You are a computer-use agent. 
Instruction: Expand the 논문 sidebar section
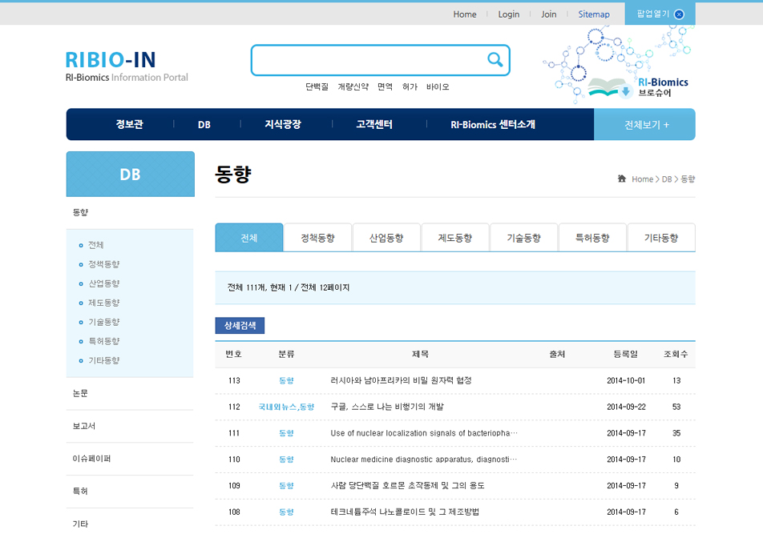tap(81, 393)
